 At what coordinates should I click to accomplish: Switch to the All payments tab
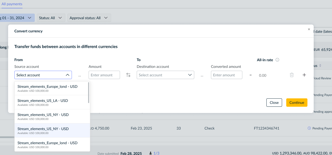coord(12,4)
